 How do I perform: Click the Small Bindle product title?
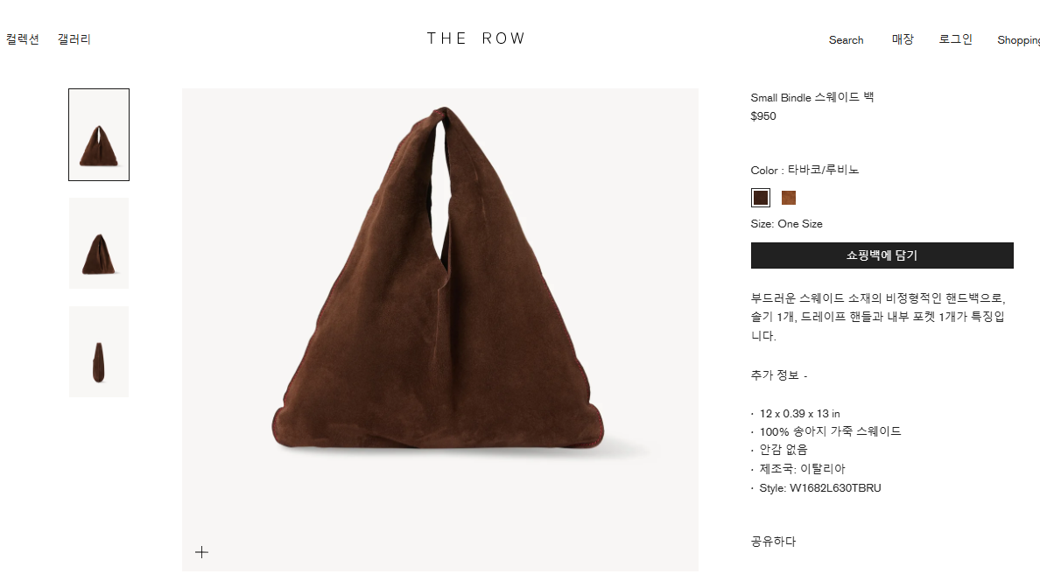(x=812, y=97)
